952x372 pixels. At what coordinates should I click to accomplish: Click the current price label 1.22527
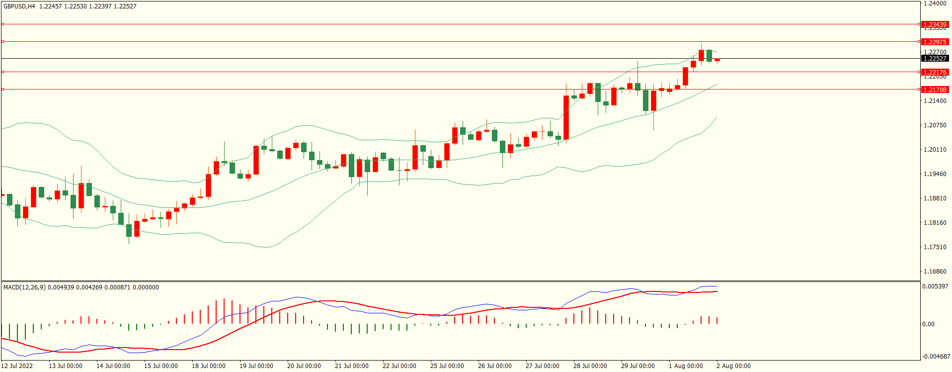[935, 58]
